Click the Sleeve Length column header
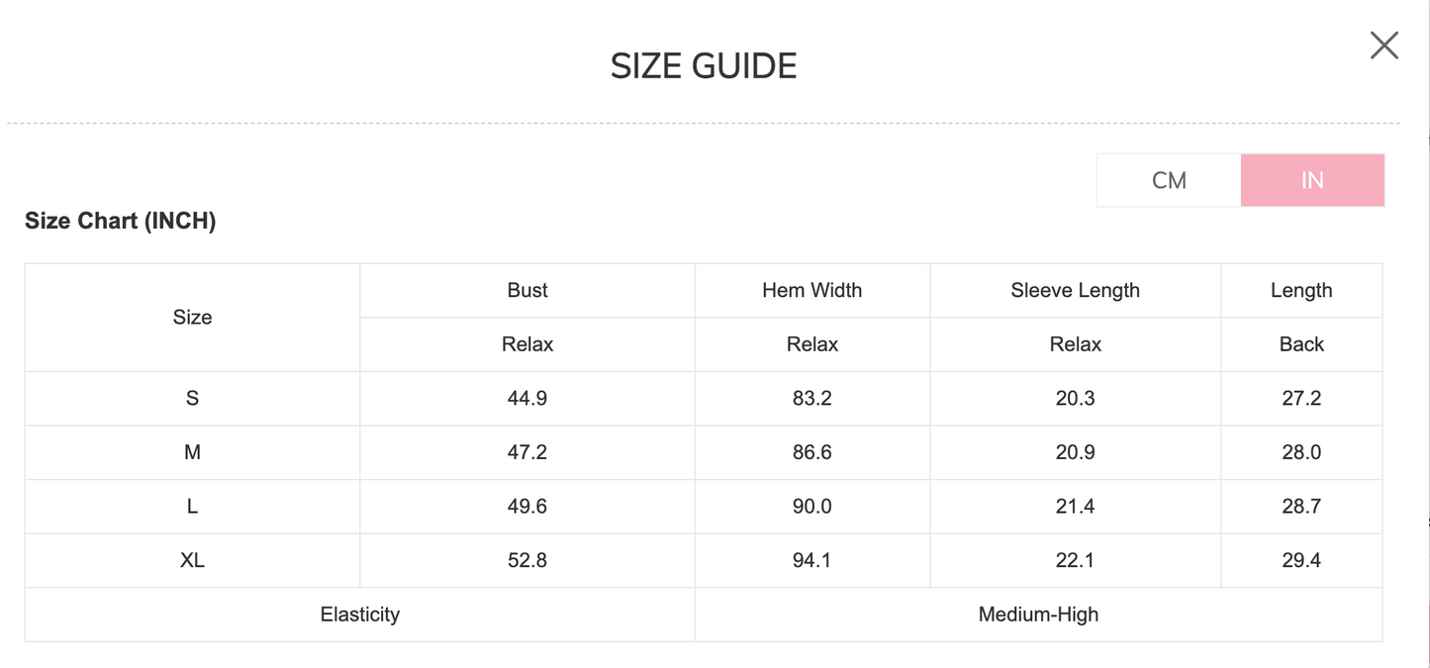This screenshot has height=668, width=1430. click(1075, 290)
